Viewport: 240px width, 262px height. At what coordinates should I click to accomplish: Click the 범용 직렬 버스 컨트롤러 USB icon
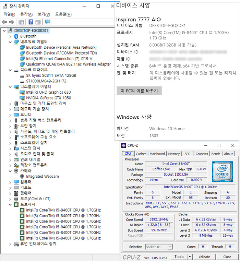(x=16, y=120)
